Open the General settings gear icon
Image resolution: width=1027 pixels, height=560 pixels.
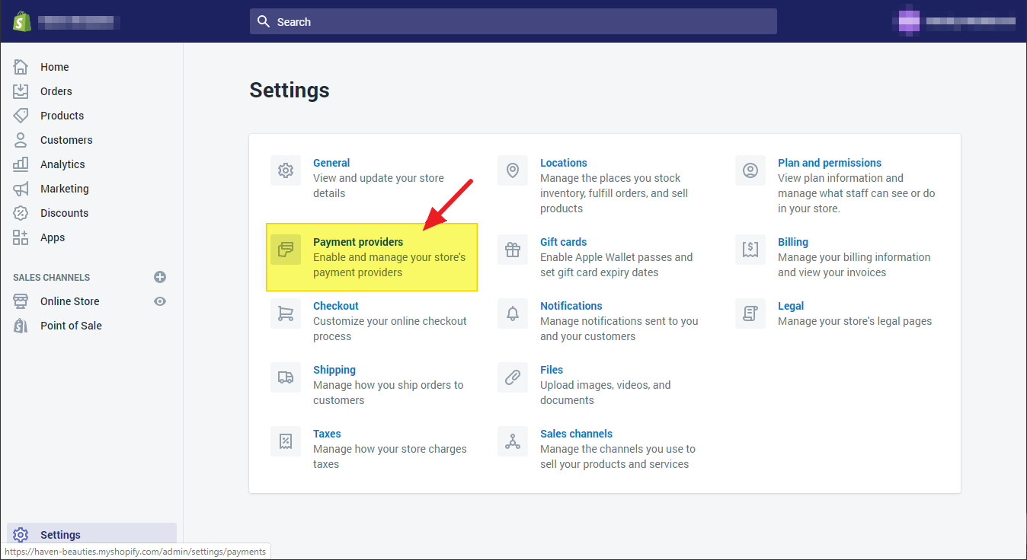(286, 170)
